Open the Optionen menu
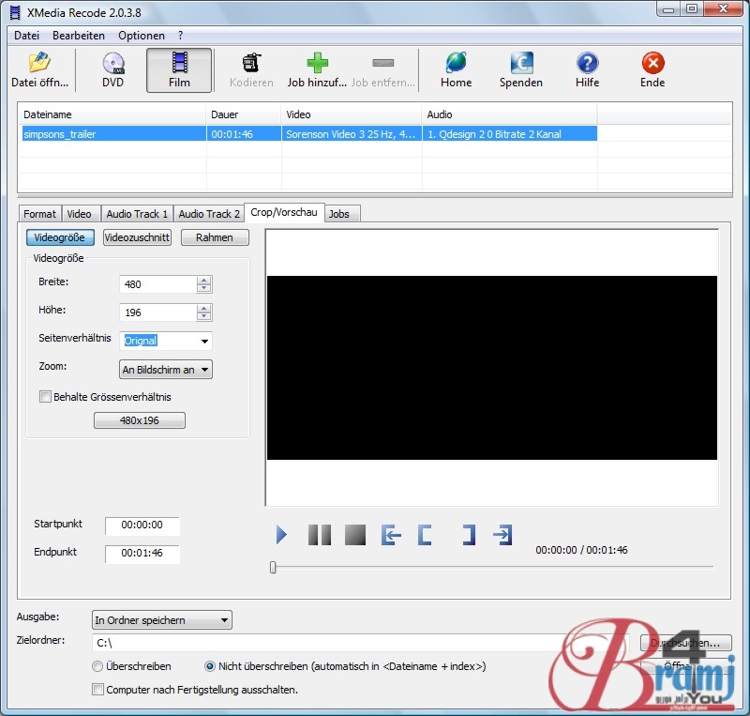 click(141, 35)
